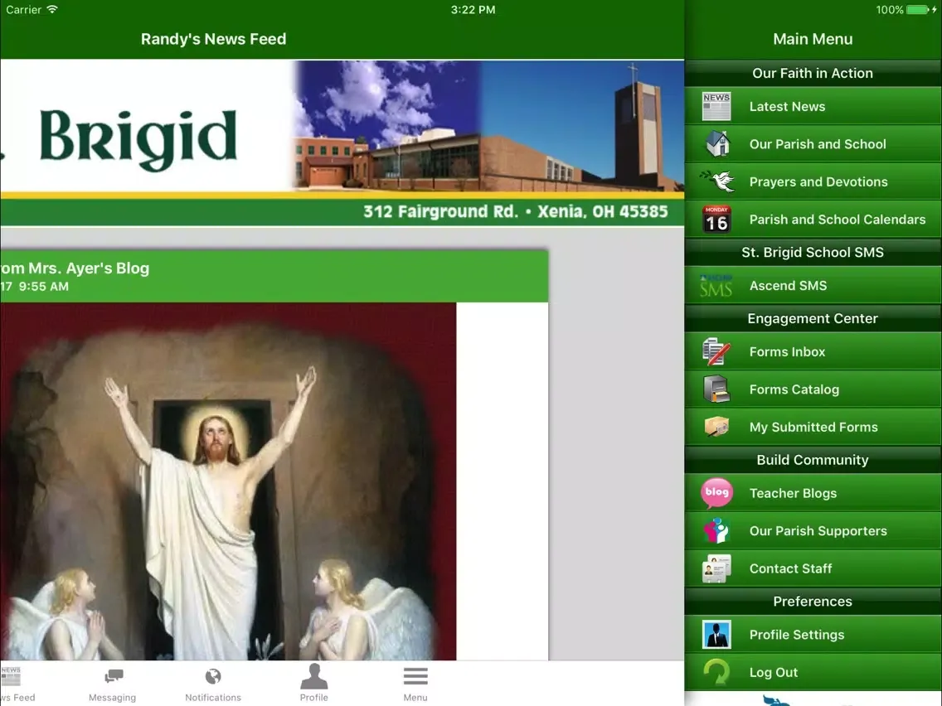View My Submitted Forms
Screen dimensions: 942x706
(813, 427)
